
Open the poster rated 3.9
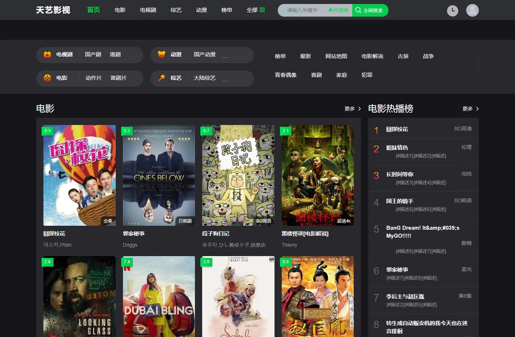(238, 297)
